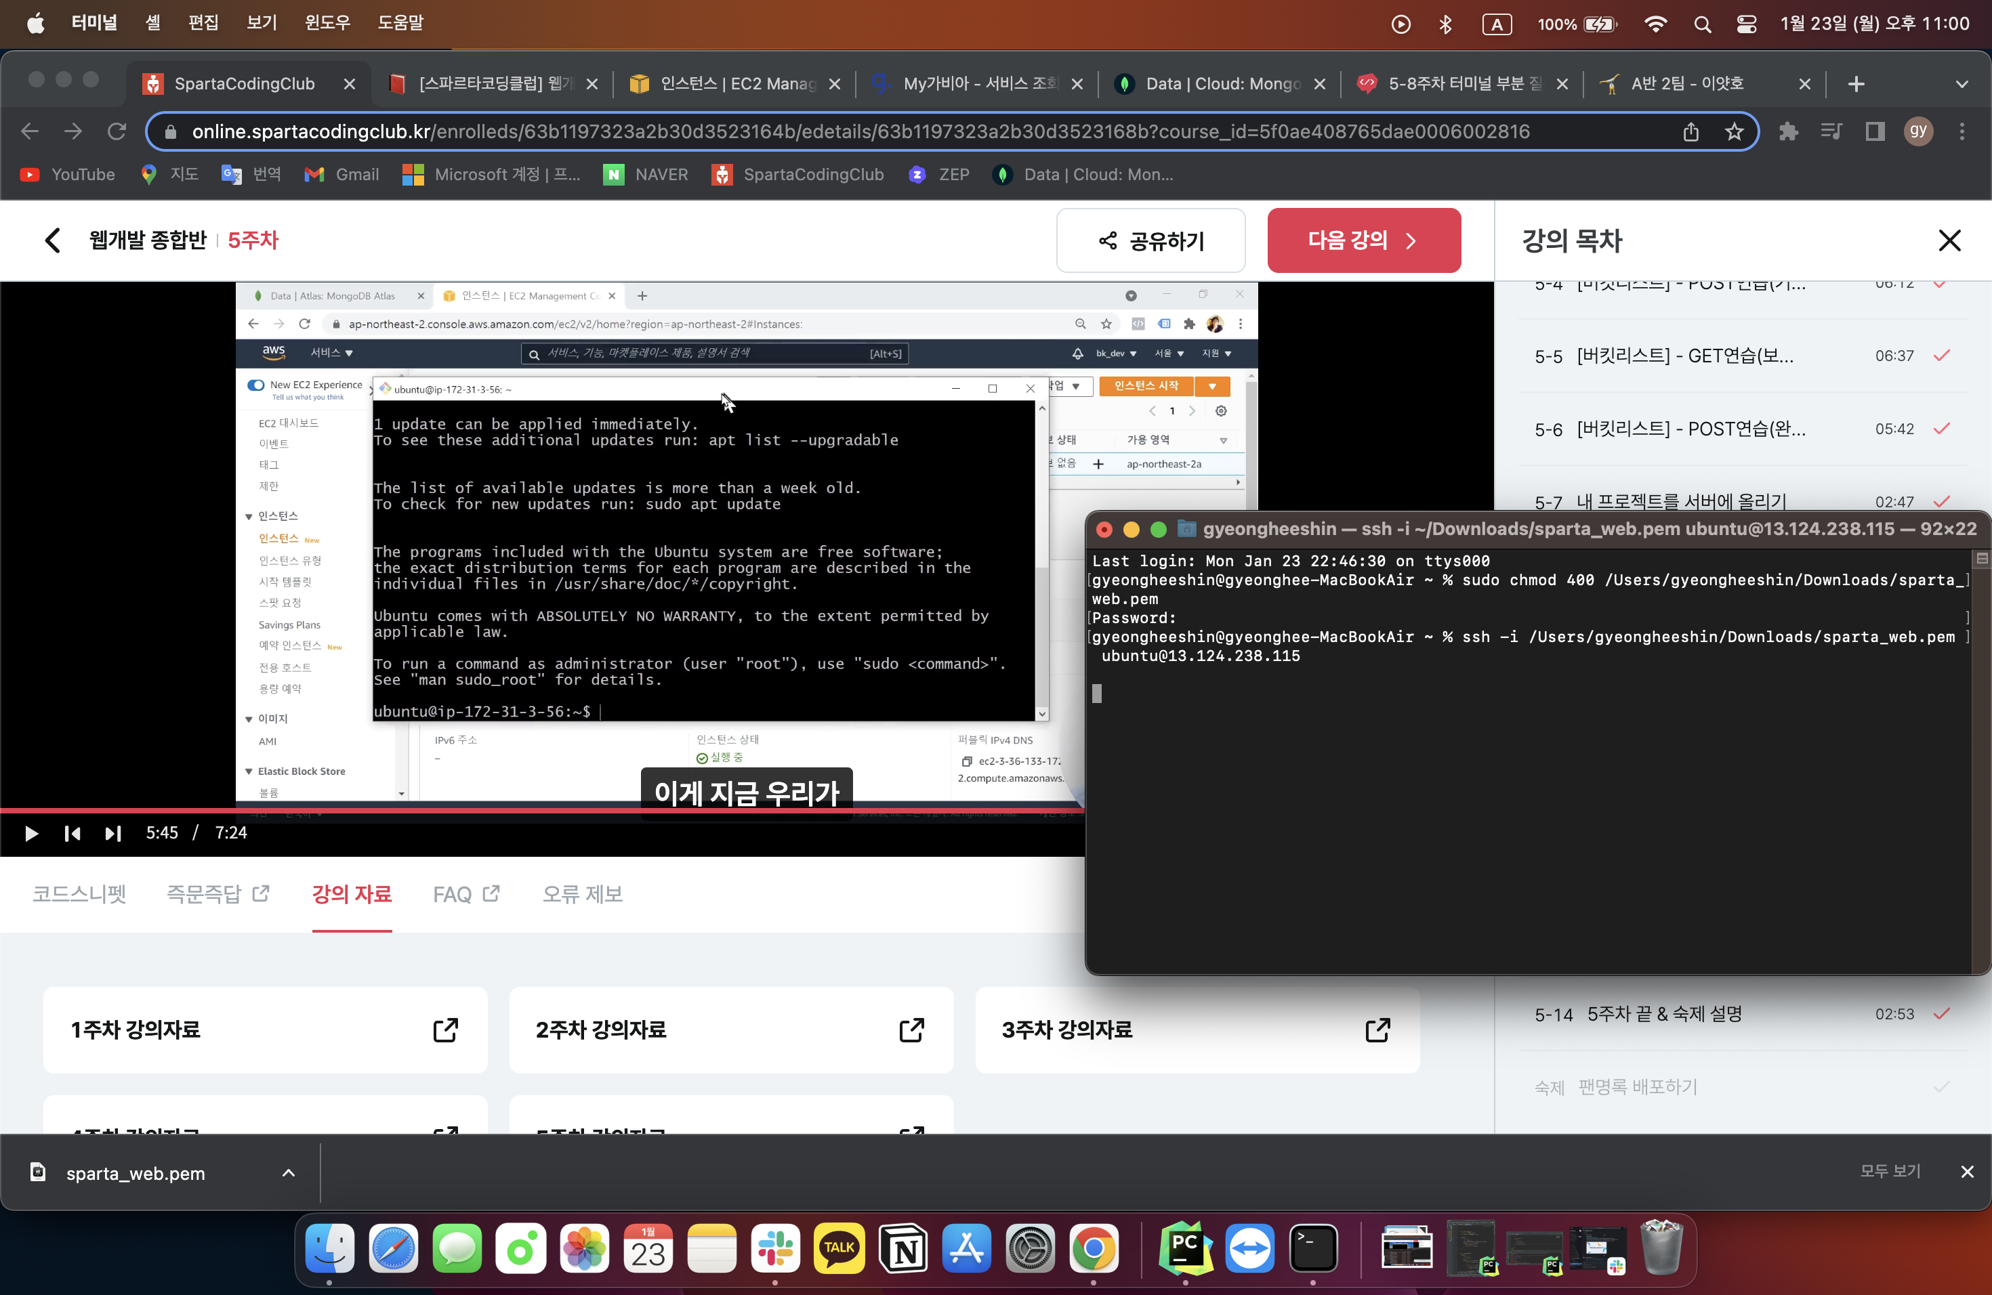Click the 공유하기 share button

pos(1150,240)
